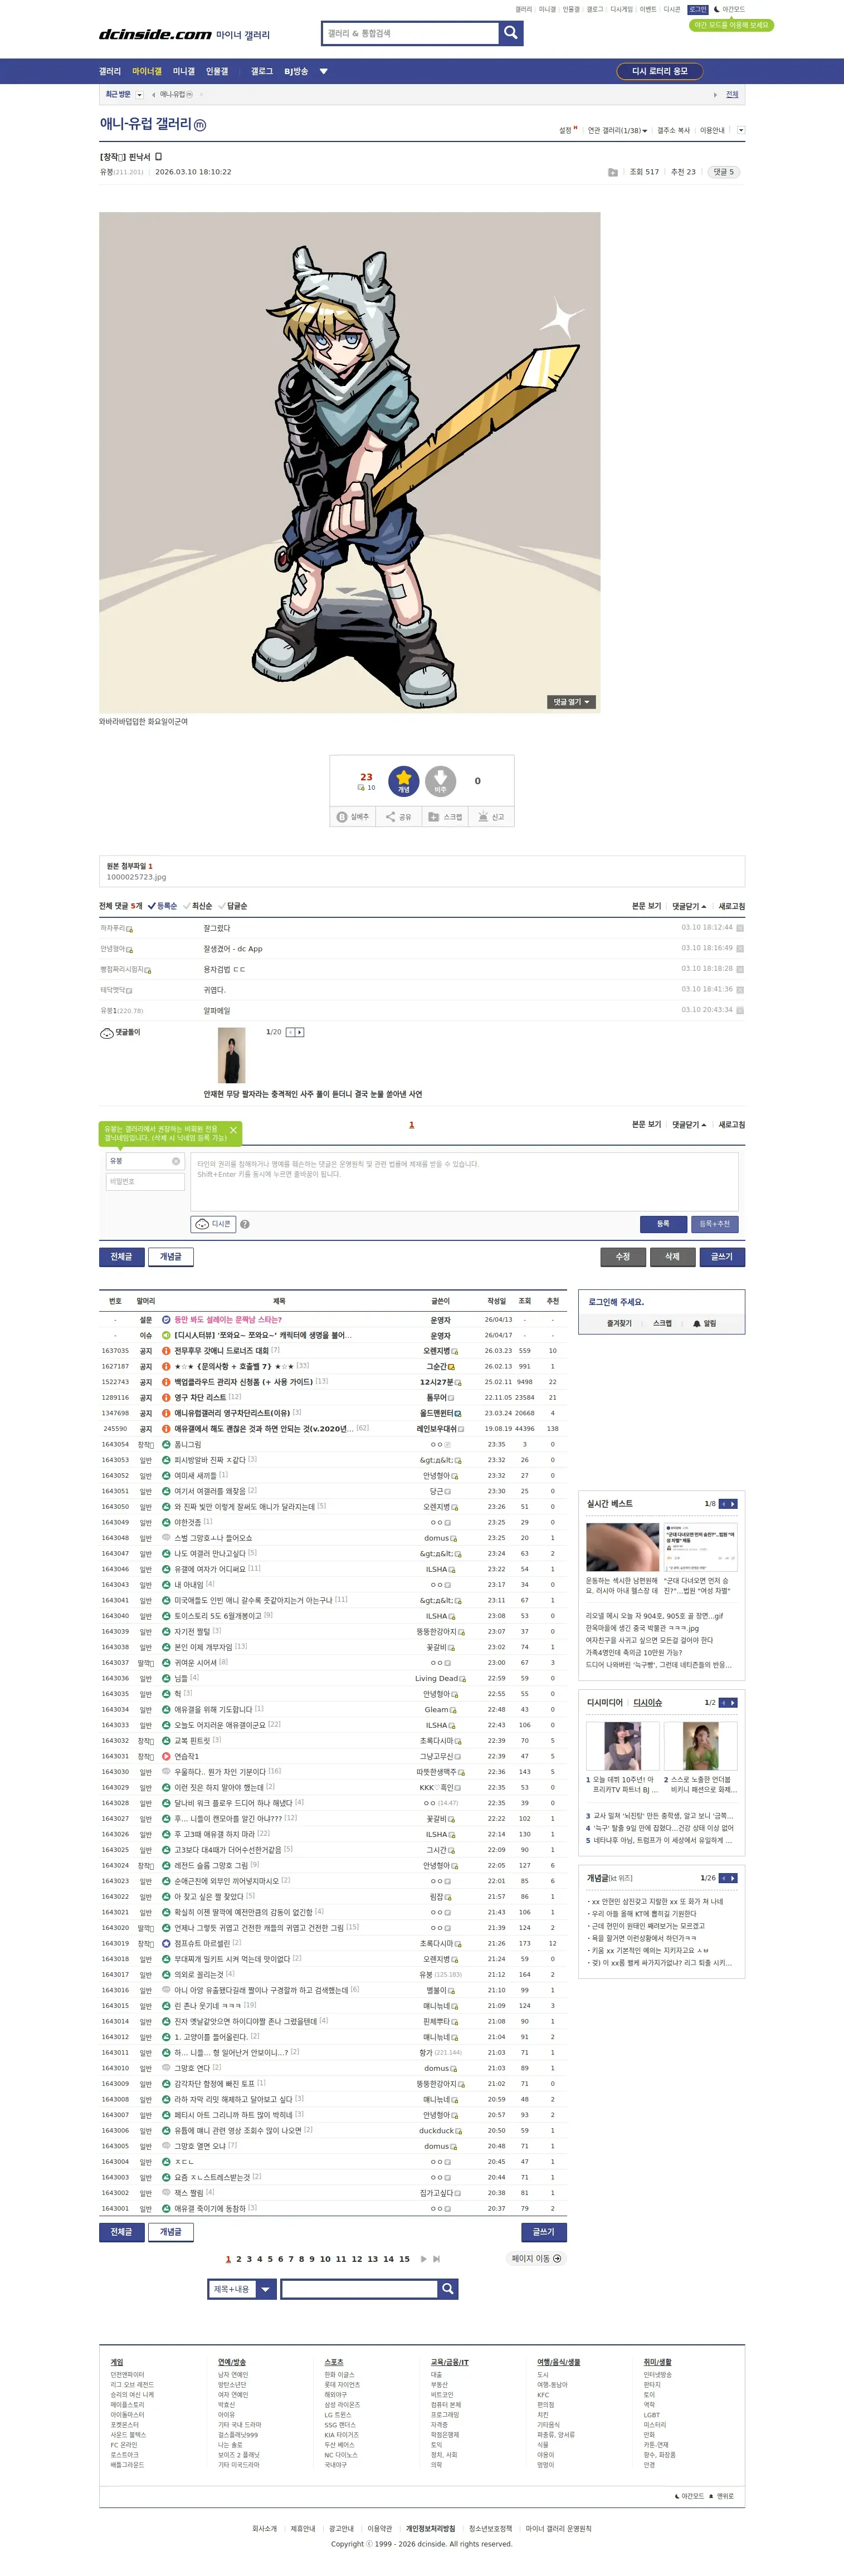Open 페이지 이동 page jump control

click(x=536, y=2259)
